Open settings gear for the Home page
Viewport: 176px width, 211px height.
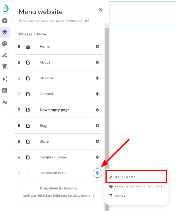pos(97,47)
